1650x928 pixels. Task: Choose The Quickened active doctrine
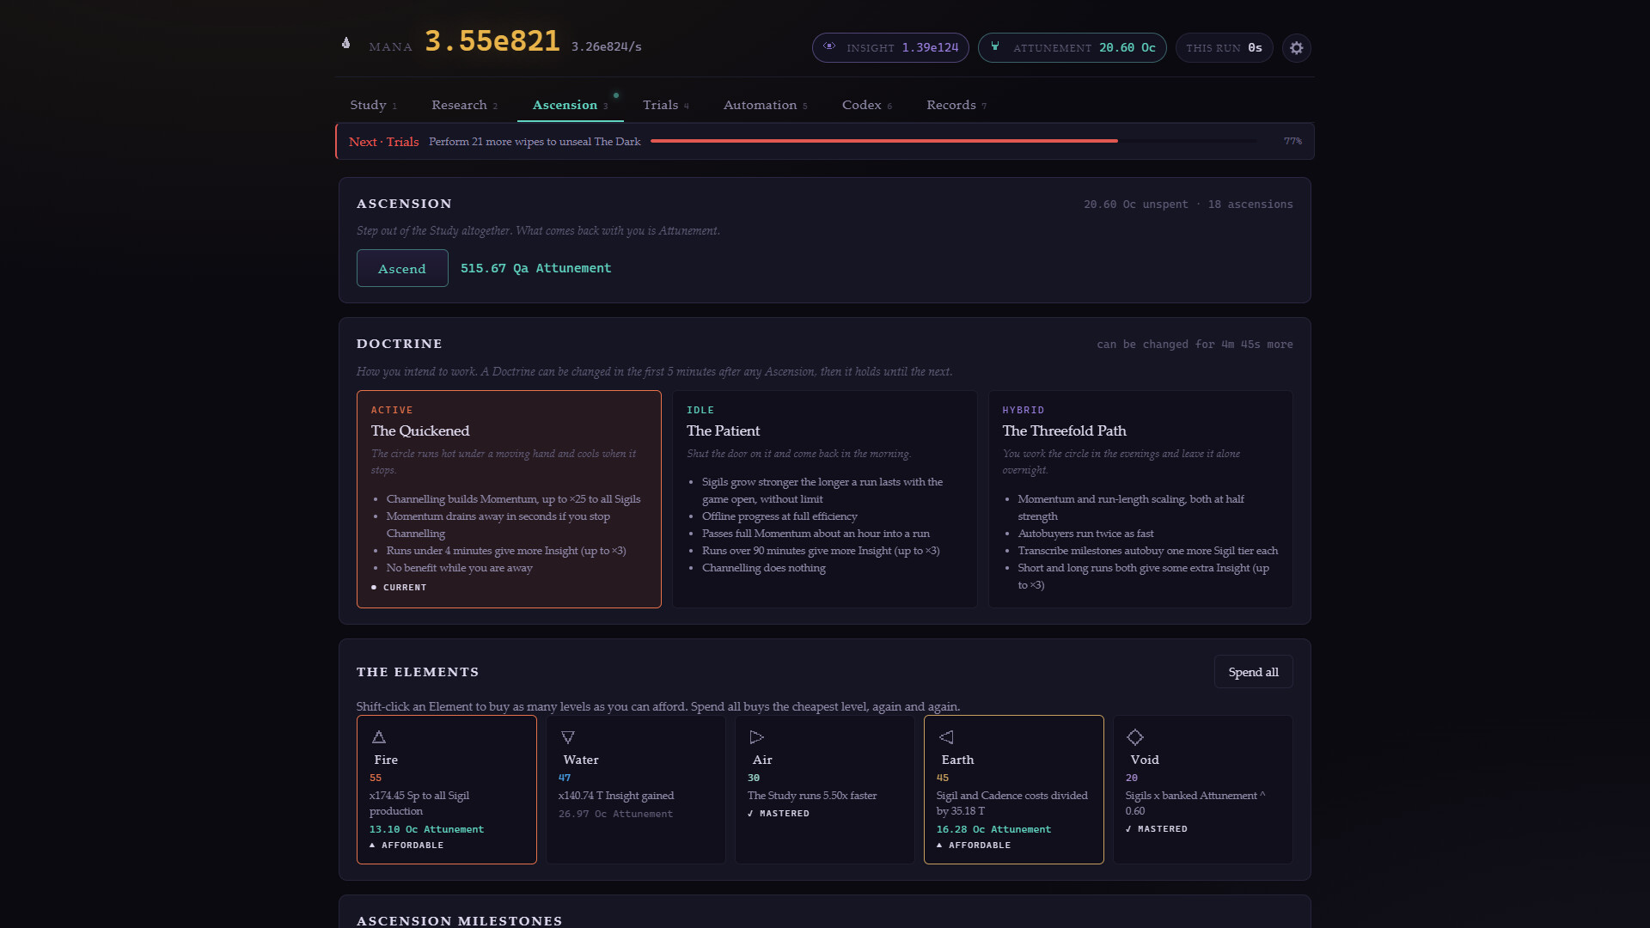click(x=509, y=499)
